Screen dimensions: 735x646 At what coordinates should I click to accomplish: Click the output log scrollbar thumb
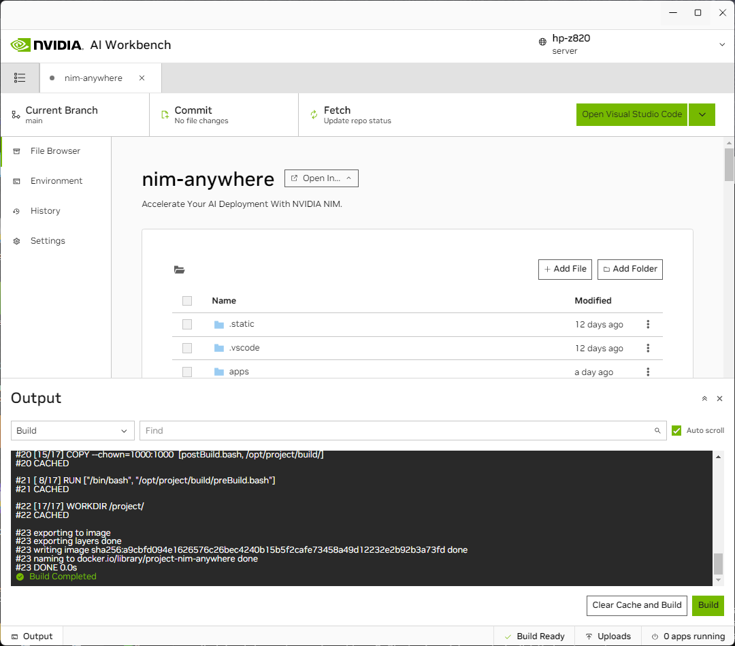pos(718,564)
